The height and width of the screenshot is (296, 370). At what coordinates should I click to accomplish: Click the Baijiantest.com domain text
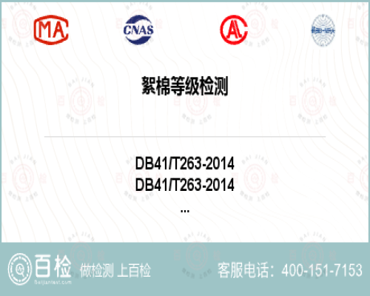click(53, 282)
